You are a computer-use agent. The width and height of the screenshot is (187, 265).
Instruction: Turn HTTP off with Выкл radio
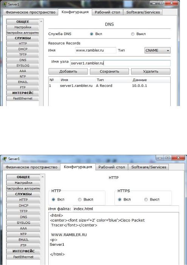(x=80, y=199)
